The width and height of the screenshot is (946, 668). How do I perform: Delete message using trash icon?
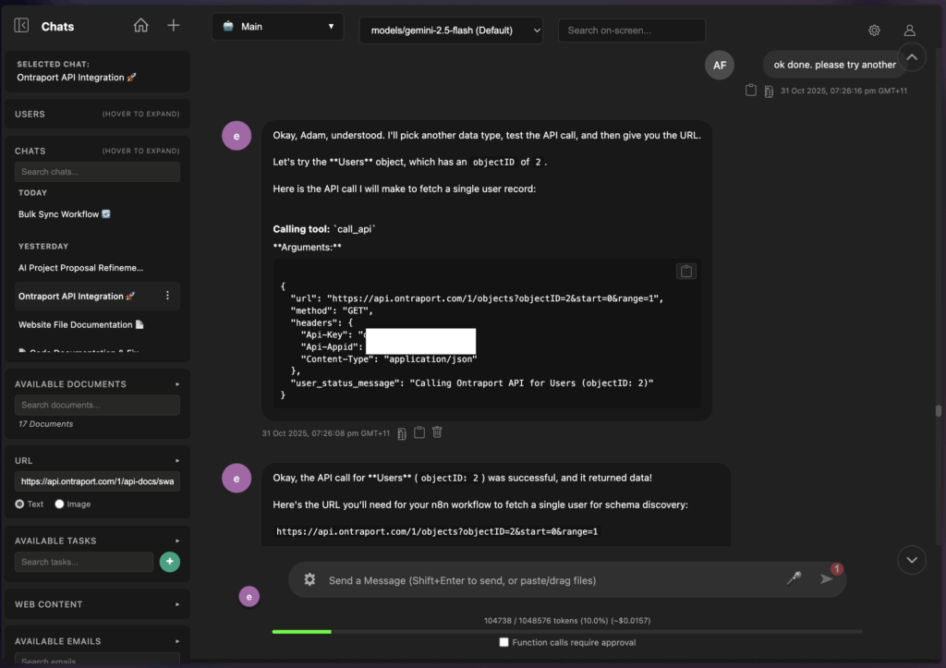pyautogui.click(x=437, y=432)
